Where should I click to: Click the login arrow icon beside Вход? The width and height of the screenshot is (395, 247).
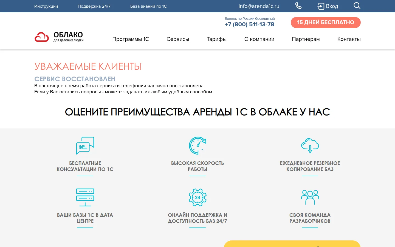pos(321,6)
